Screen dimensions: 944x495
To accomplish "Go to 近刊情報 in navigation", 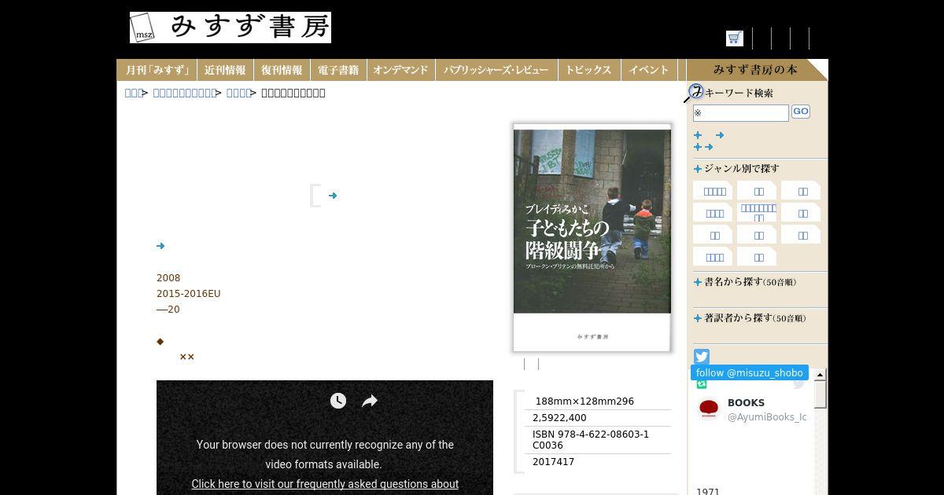I will [225, 70].
